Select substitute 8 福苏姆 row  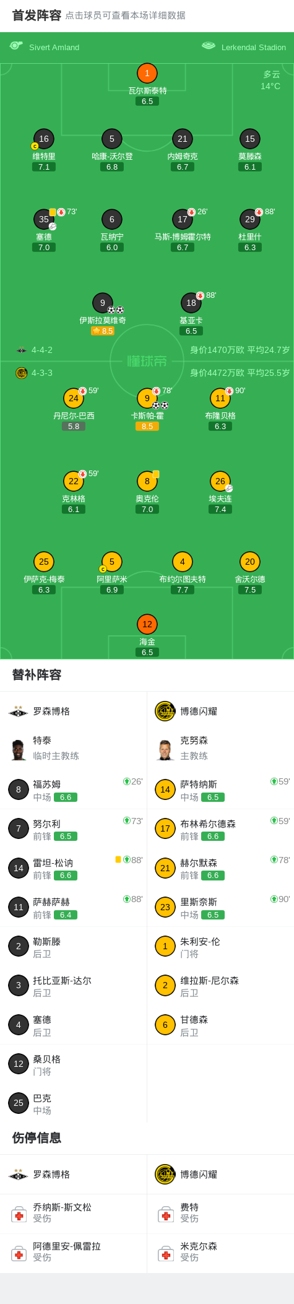74,789
